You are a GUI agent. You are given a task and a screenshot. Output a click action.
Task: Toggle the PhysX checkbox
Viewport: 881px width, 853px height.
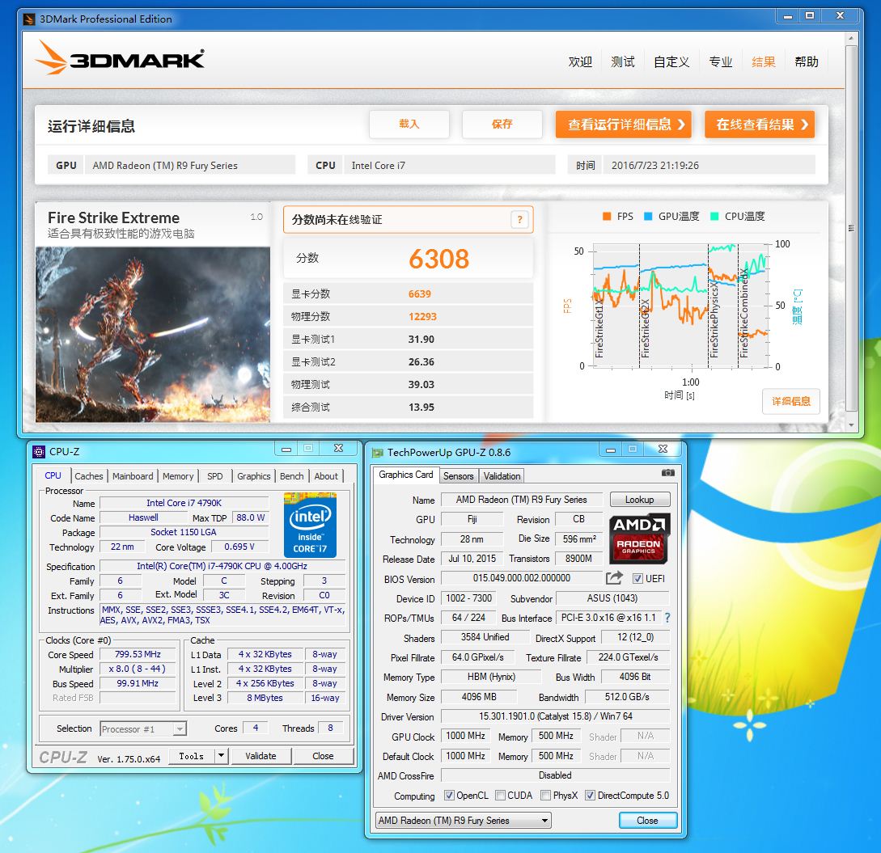click(545, 795)
